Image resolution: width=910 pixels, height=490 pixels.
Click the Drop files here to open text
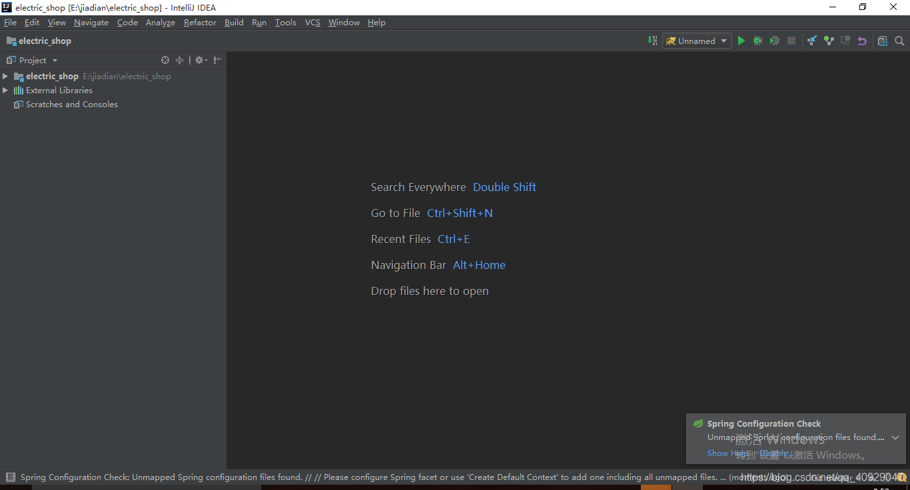click(430, 291)
